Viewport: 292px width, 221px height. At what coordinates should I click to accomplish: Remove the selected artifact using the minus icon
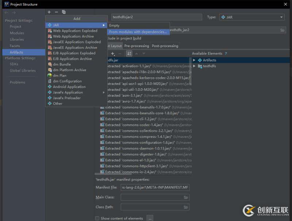pyautogui.click(x=56, y=12)
